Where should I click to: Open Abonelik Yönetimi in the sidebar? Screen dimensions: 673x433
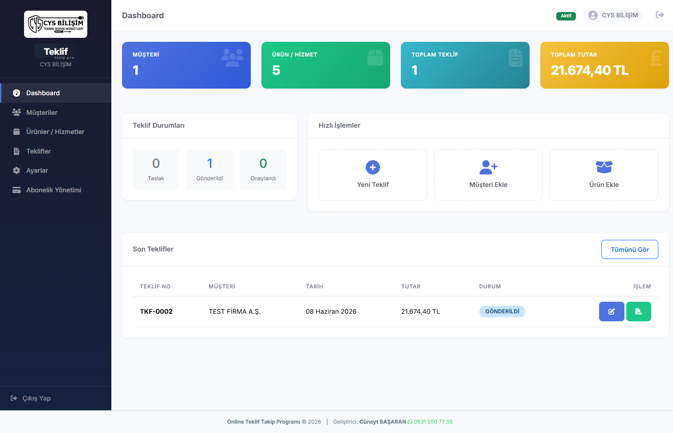[x=56, y=190]
